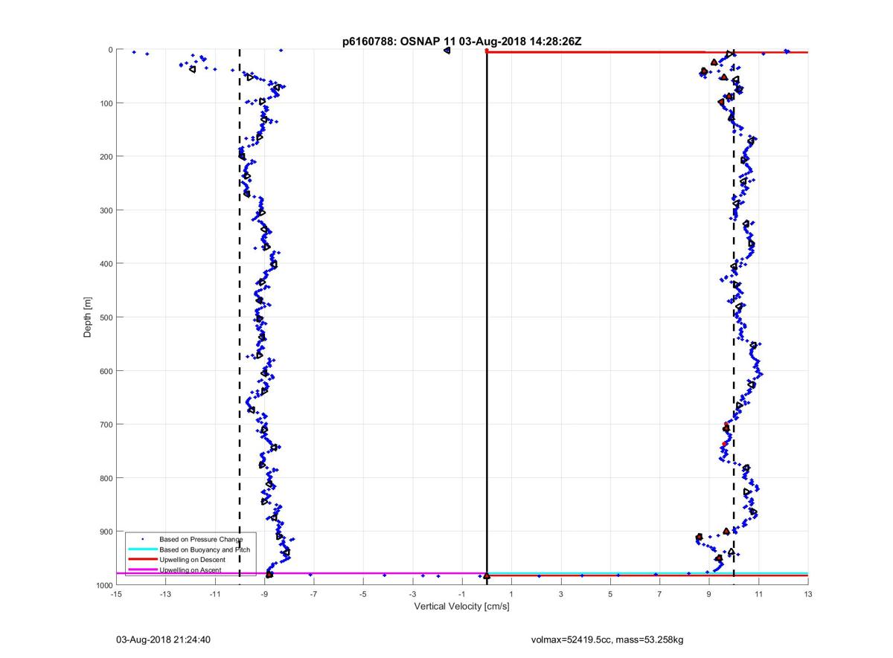
Task: Click the depth tick label 400
Action: tap(106, 264)
